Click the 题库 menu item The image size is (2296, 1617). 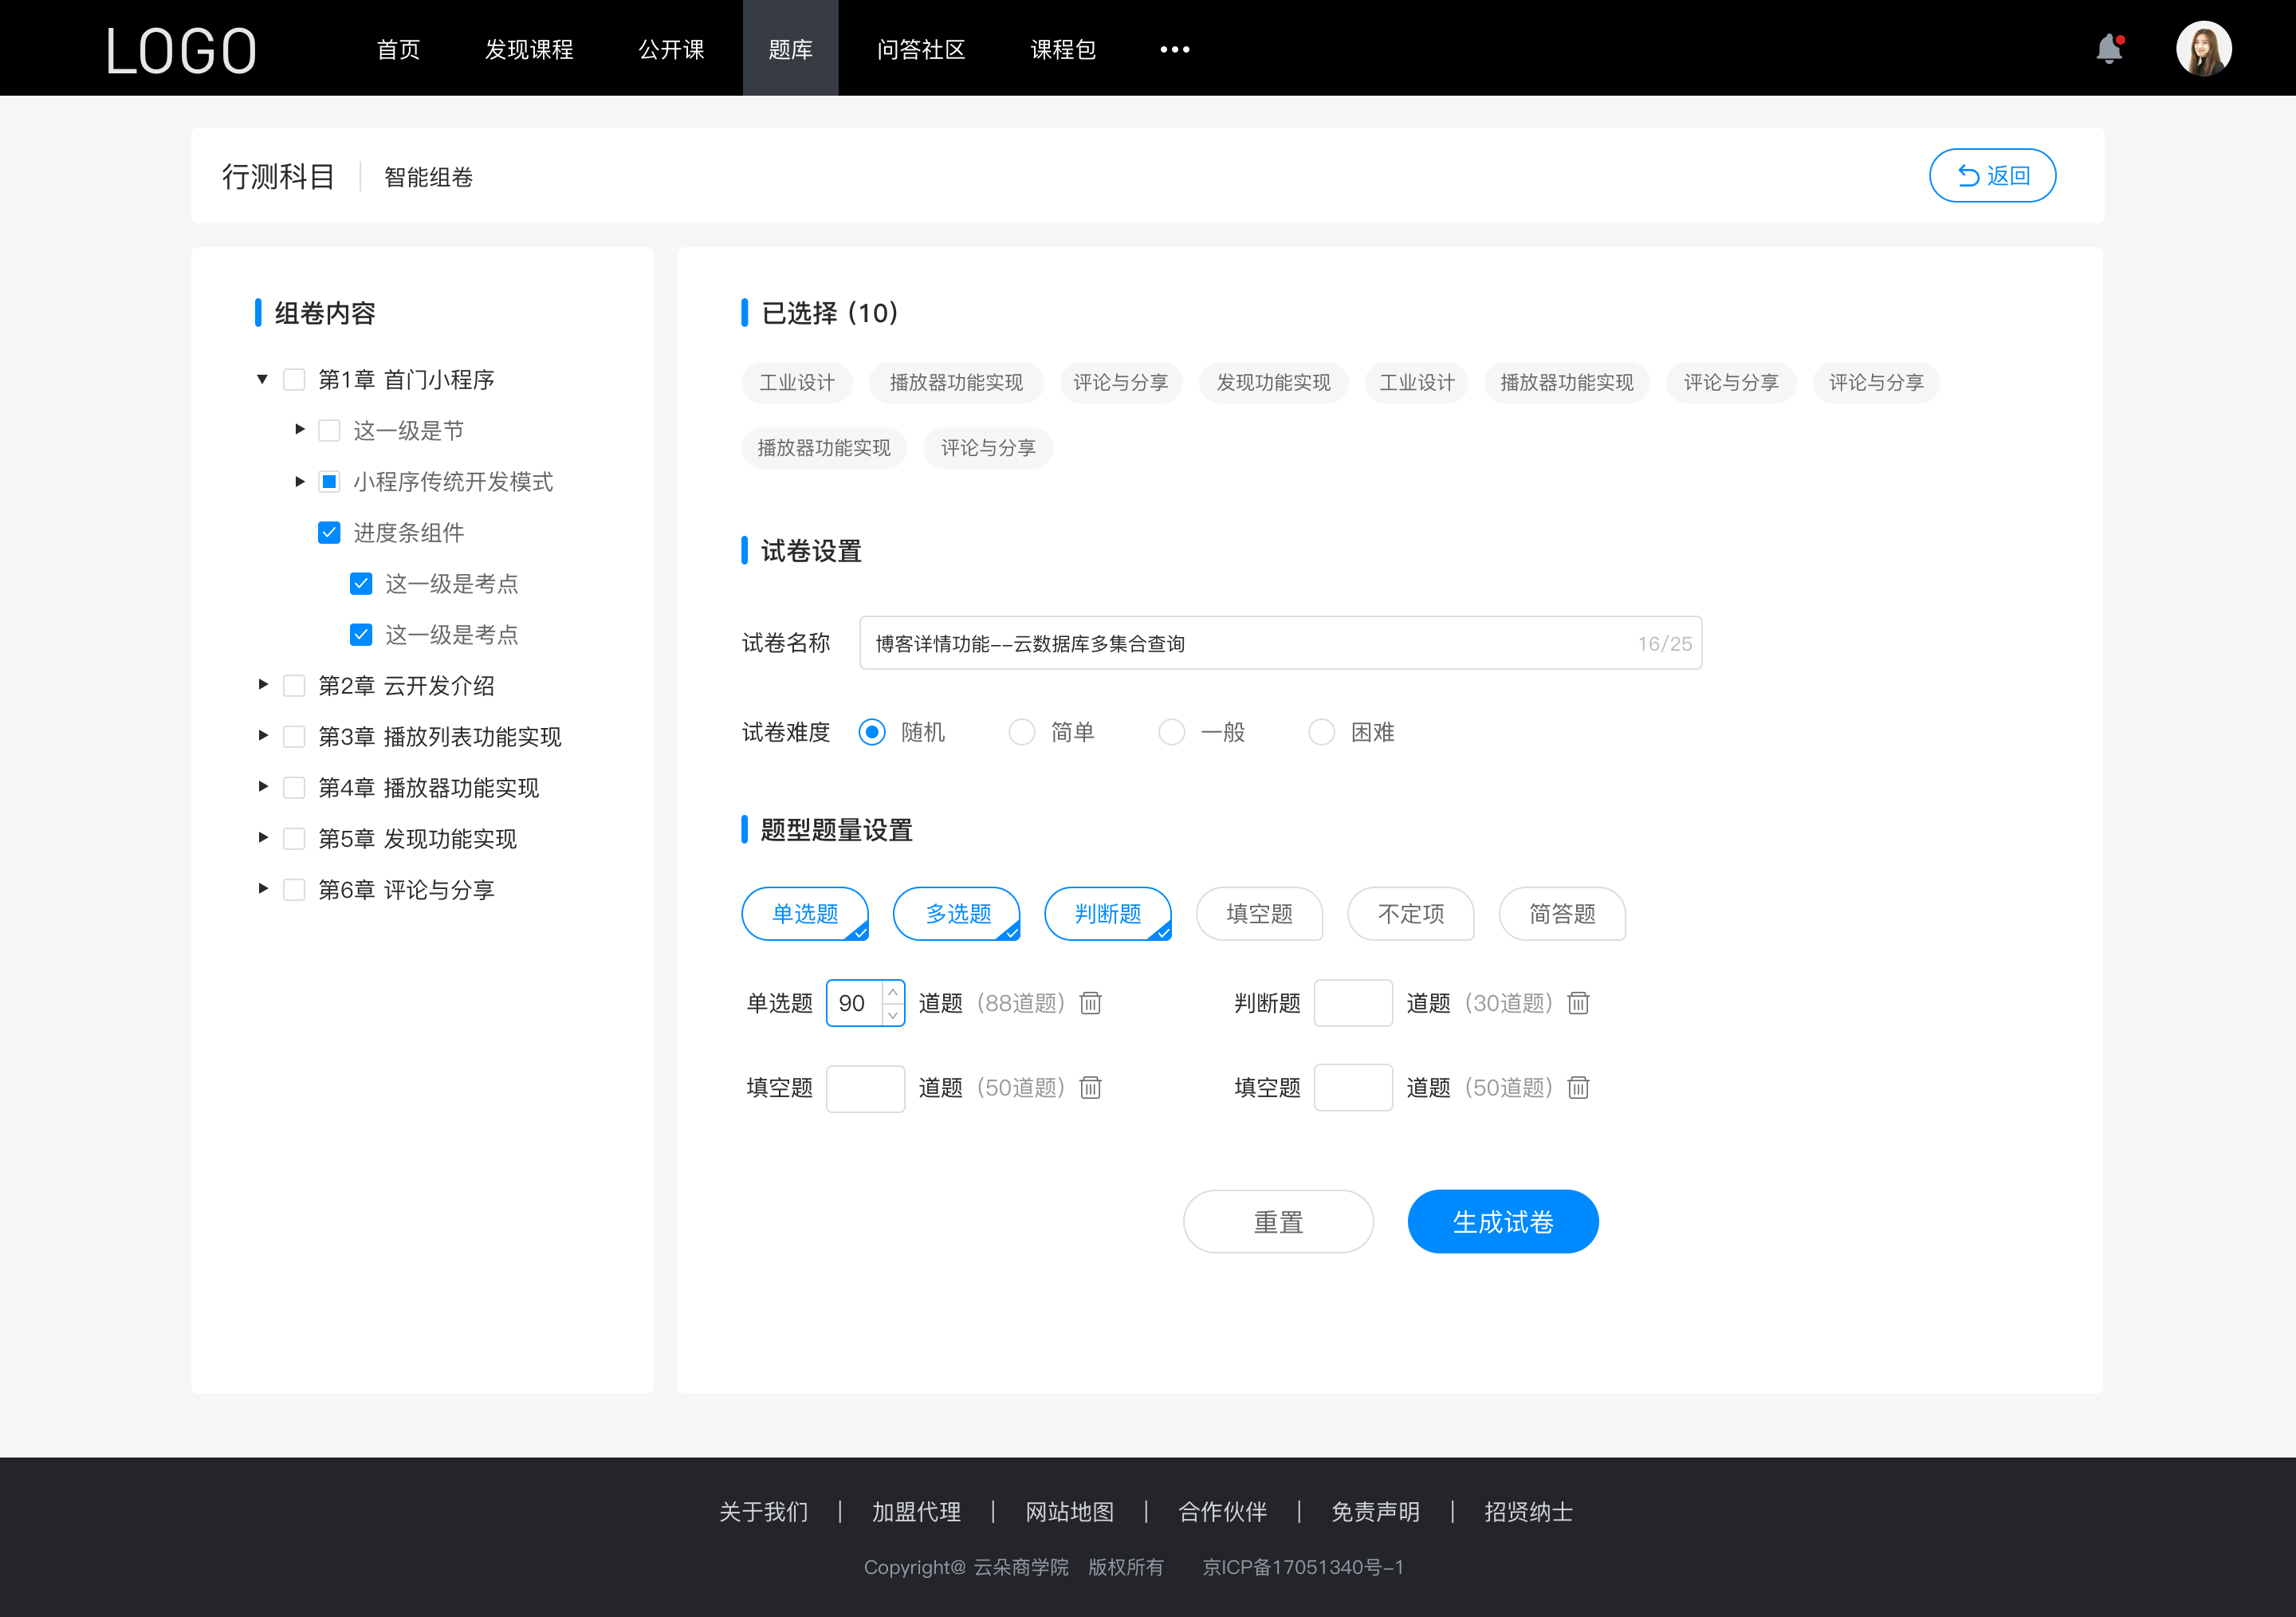pos(789,47)
